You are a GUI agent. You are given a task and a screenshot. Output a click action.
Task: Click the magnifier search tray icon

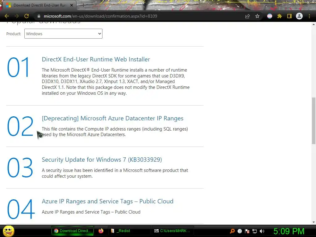point(232,231)
